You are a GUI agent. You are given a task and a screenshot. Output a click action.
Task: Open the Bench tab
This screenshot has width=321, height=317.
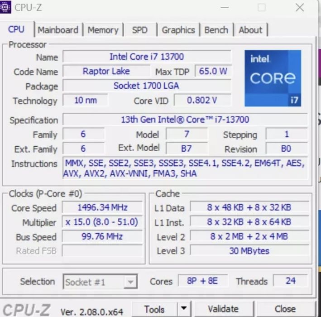[x=216, y=30]
